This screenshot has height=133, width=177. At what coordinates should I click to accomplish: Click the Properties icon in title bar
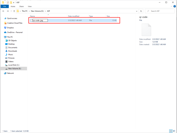[8, 2]
